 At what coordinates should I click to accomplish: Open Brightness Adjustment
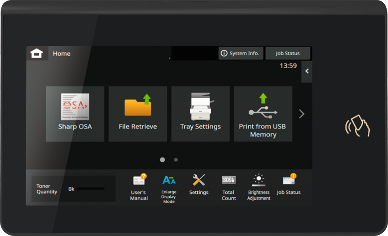pyautogui.click(x=259, y=187)
